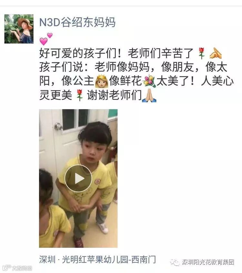Click the door knob in the video
242x273 pixels.
pos(58,126)
